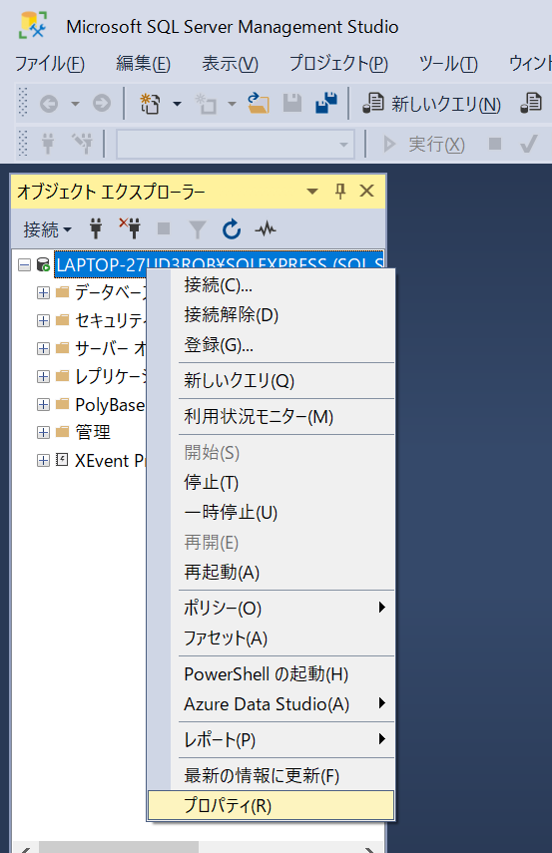This screenshot has height=853, width=552.
Task: Open the 表示(V) menu
Action: coord(230,64)
